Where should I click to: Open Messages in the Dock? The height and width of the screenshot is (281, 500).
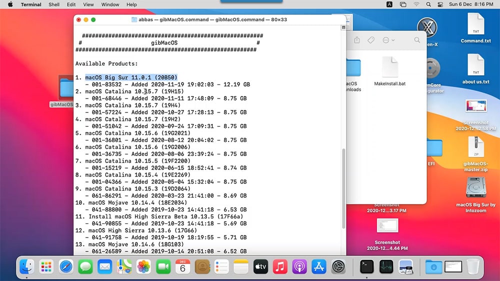point(85,266)
